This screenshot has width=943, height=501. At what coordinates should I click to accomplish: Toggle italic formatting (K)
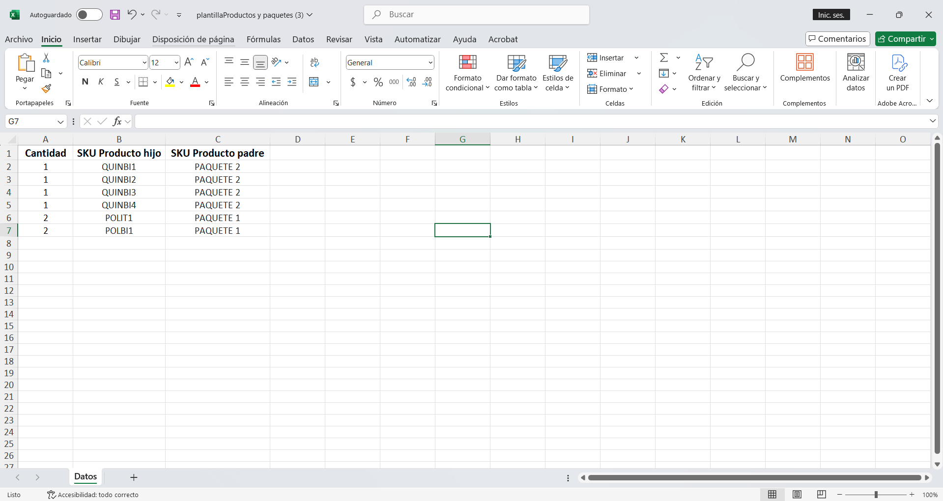101,82
